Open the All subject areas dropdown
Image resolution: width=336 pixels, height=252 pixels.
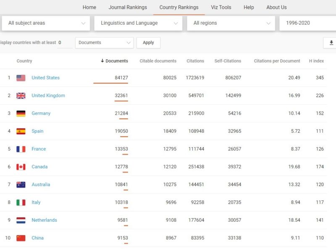coord(46,23)
